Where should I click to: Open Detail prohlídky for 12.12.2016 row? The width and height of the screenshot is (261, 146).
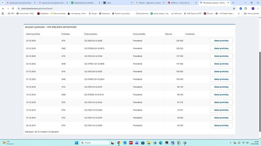(x=221, y=102)
